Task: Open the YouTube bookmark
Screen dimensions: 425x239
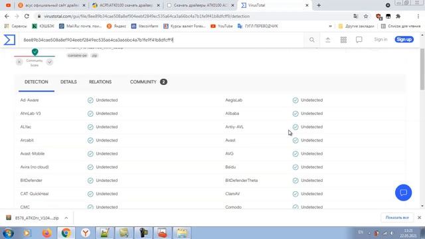Action: [x=222, y=26]
